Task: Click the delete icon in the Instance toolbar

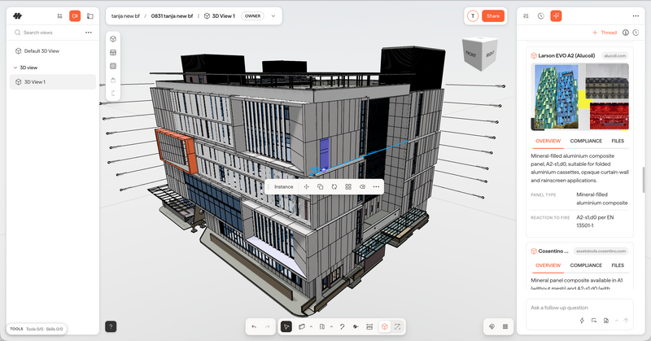Action: pyautogui.click(x=362, y=187)
